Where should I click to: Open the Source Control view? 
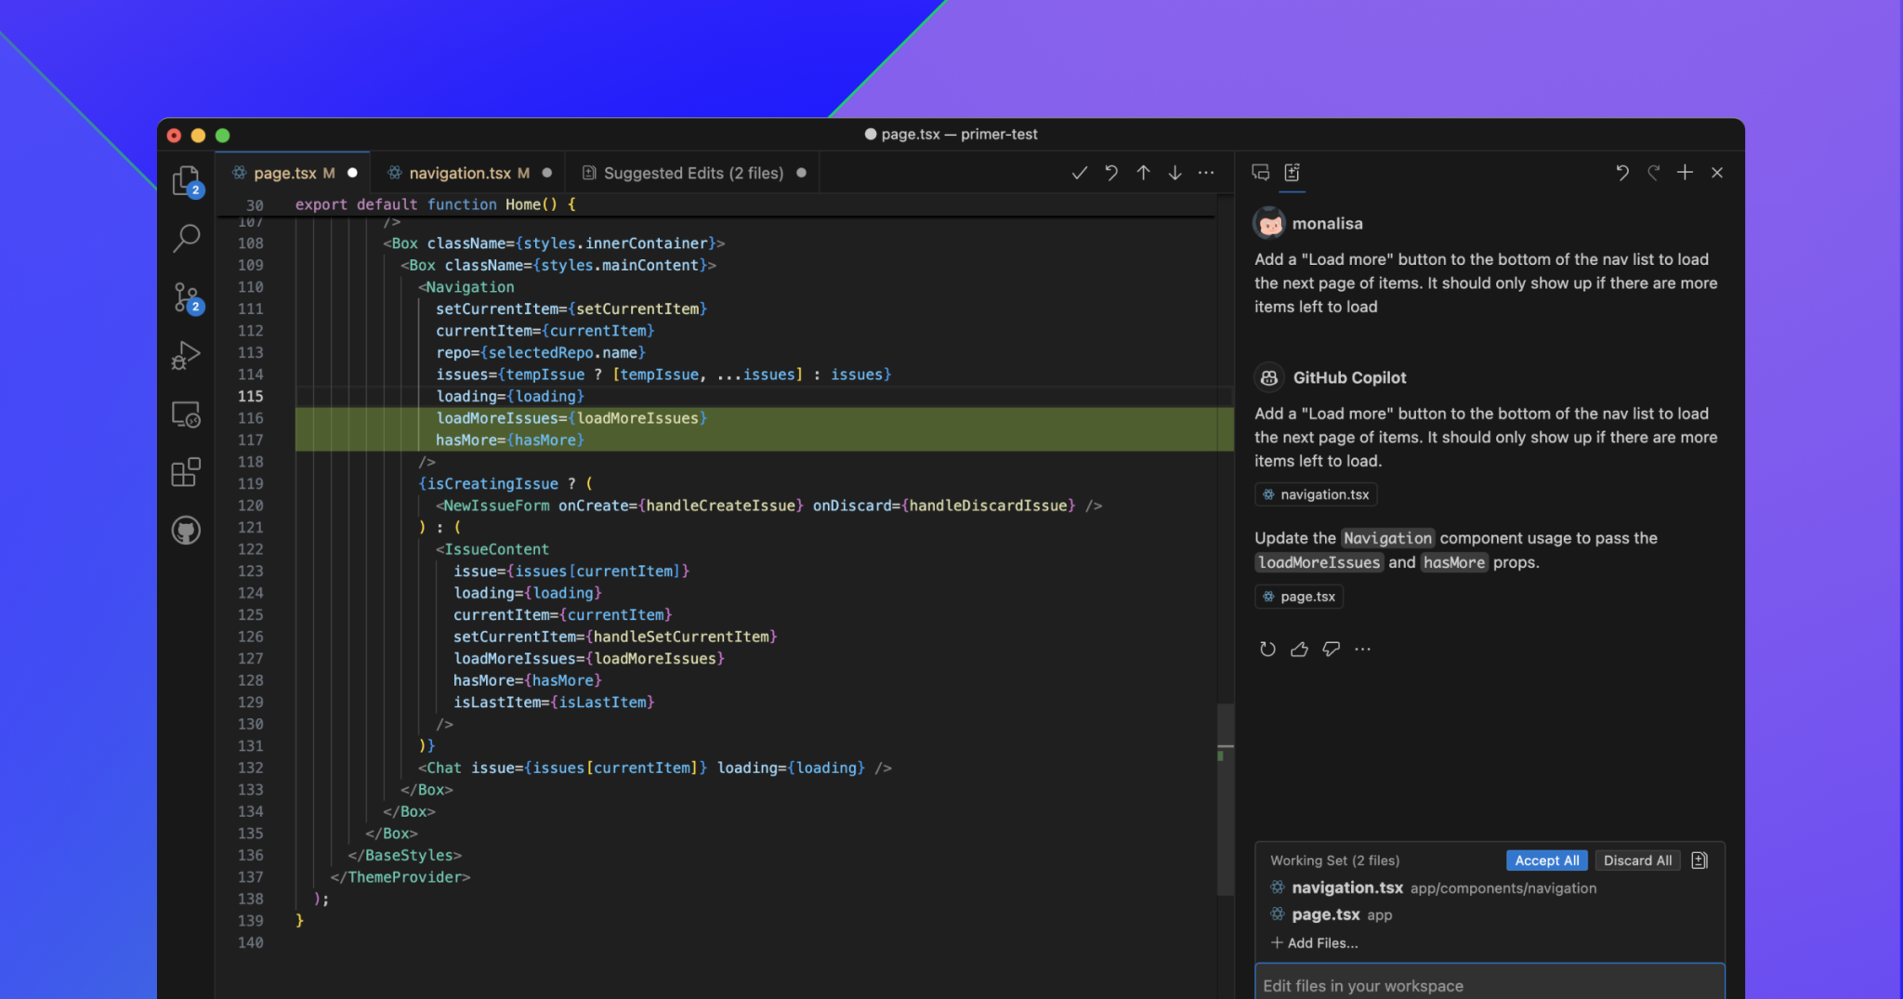pyautogui.click(x=186, y=298)
